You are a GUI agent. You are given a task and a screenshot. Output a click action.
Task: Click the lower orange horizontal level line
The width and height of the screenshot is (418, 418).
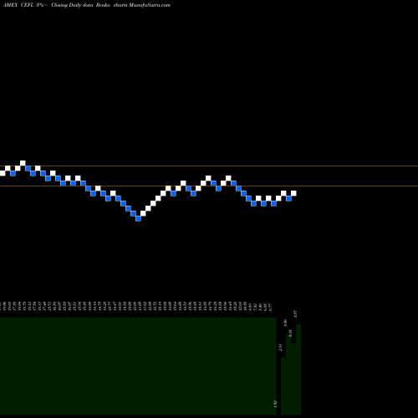[x=209, y=186]
